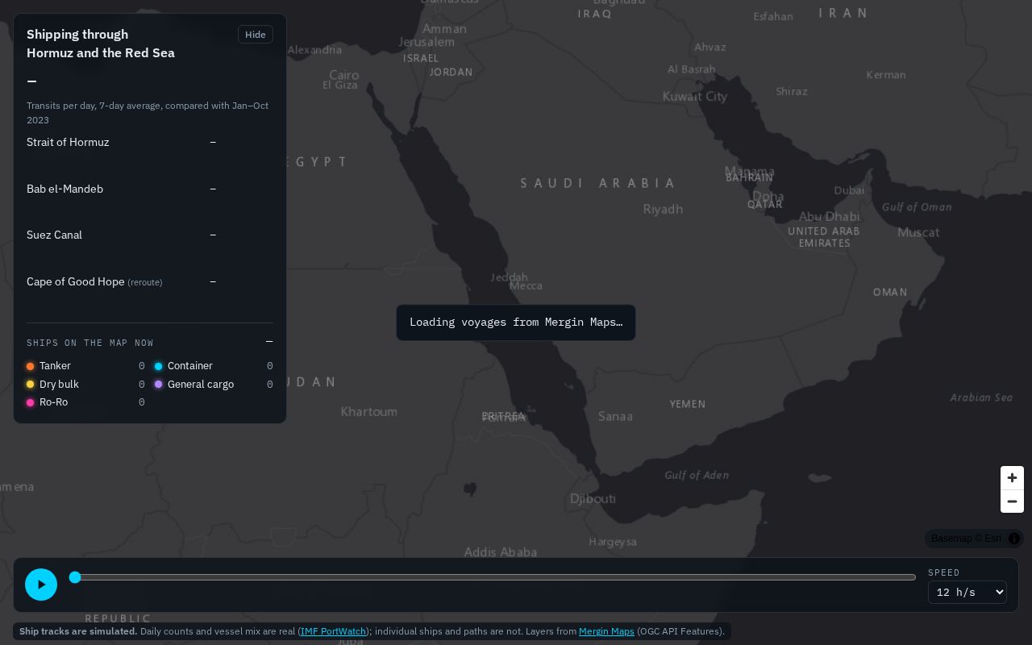Viewport: 1032px width, 645px height.
Task: Hide the shipping info panel
Action: [x=256, y=34]
